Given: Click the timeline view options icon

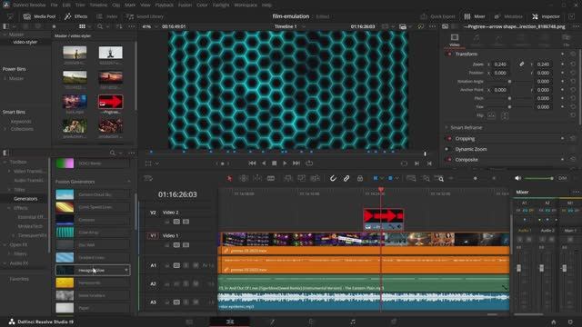Looking at the screenshot, I should click(148, 178).
